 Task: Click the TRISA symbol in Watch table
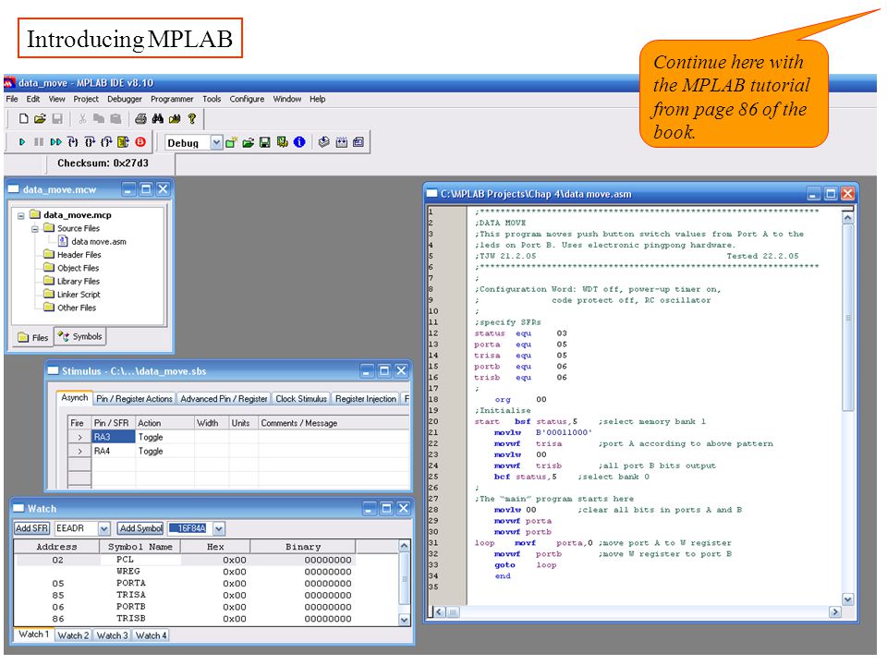131,595
